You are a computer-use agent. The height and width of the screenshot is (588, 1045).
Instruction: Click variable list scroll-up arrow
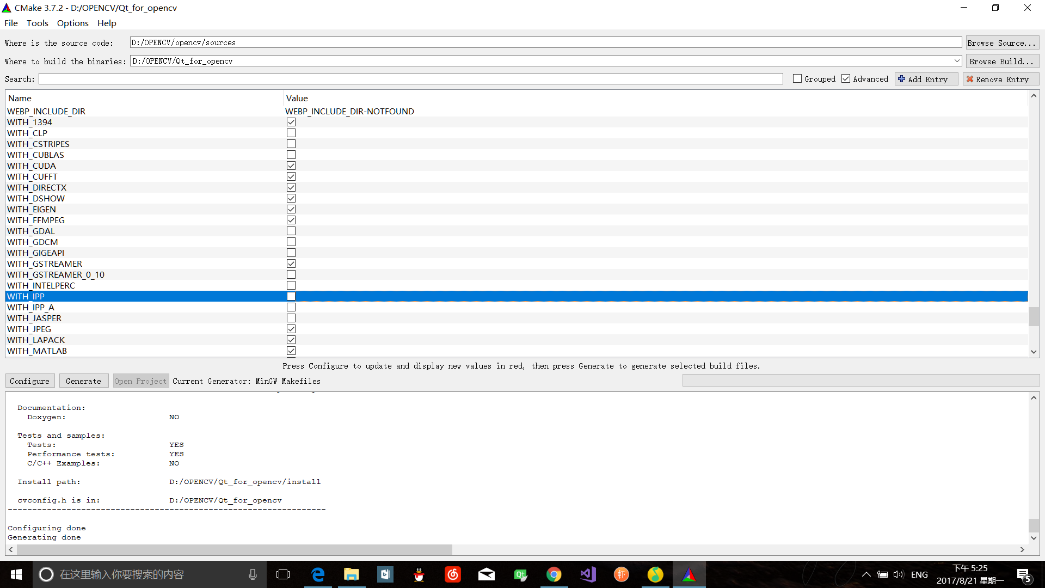point(1034,96)
